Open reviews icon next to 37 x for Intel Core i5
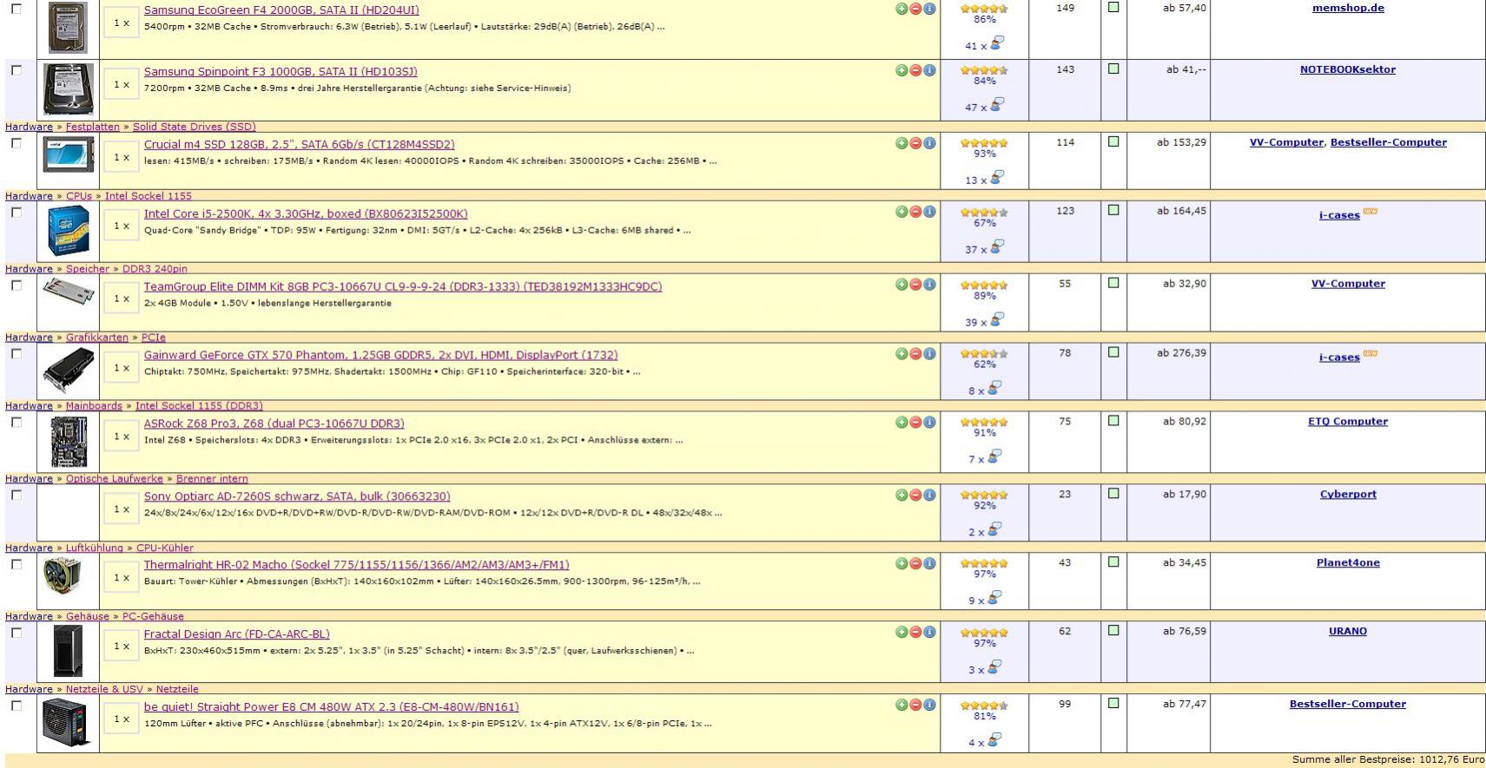The image size is (1486, 768). [x=997, y=246]
